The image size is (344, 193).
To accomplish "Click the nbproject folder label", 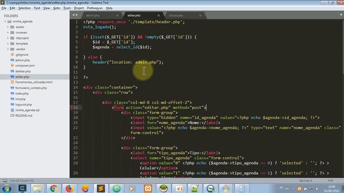I will tap(22, 38).
